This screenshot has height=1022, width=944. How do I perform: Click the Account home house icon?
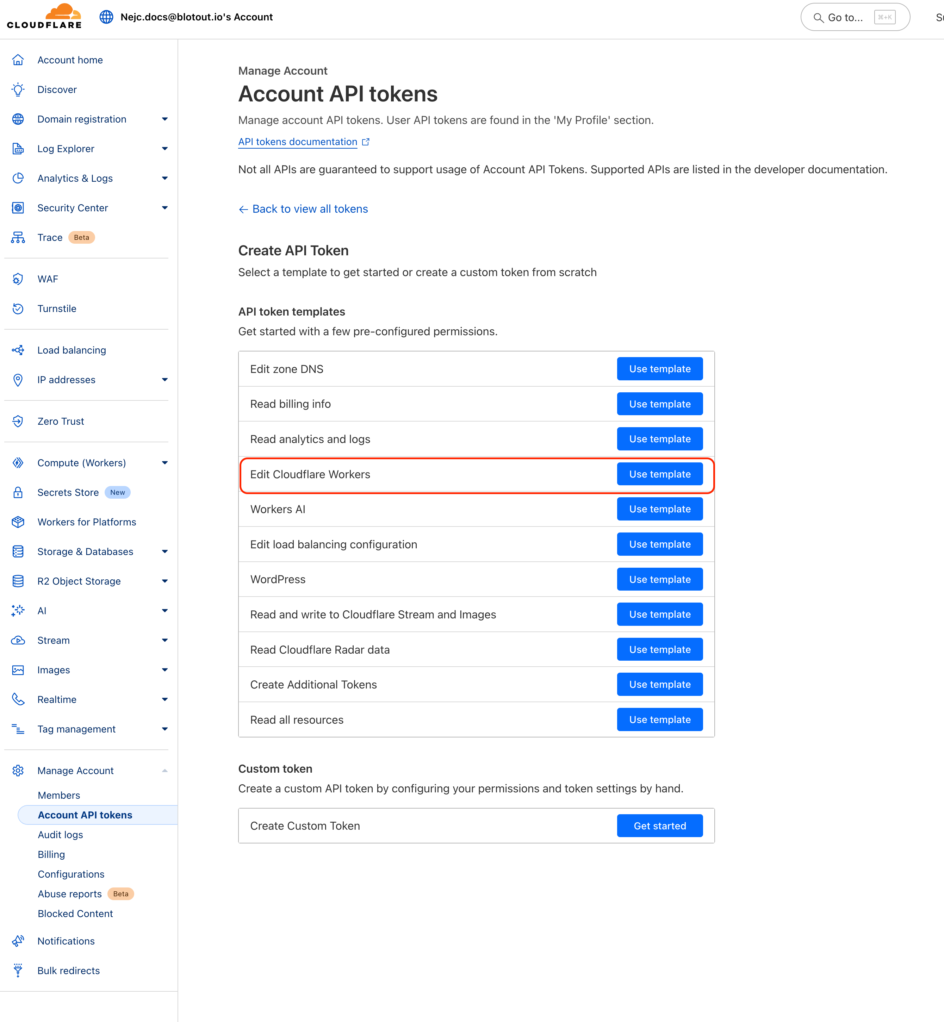click(x=18, y=60)
